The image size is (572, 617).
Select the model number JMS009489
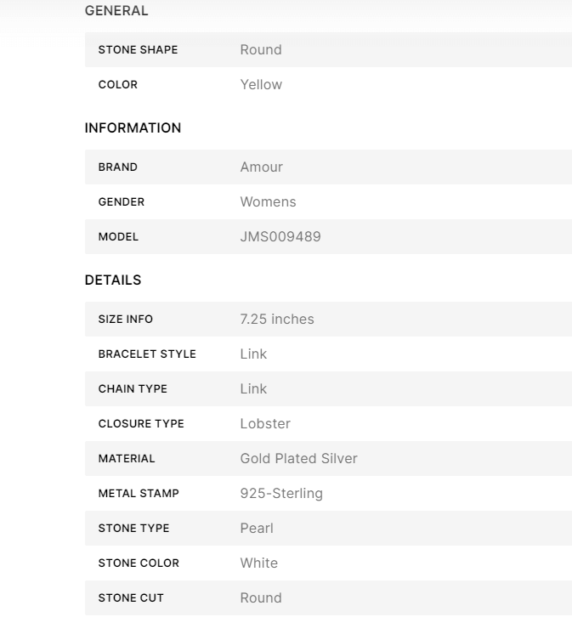[x=280, y=237]
